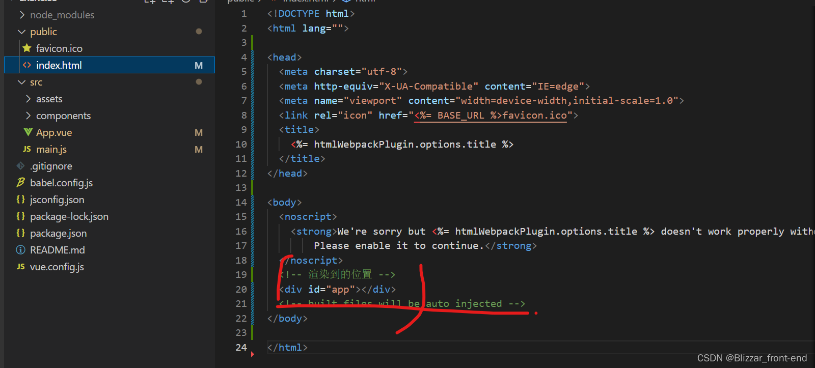Screen dimensions: 815x368
Task: Click the Vue icon of App.vue
Action: [x=28, y=132]
